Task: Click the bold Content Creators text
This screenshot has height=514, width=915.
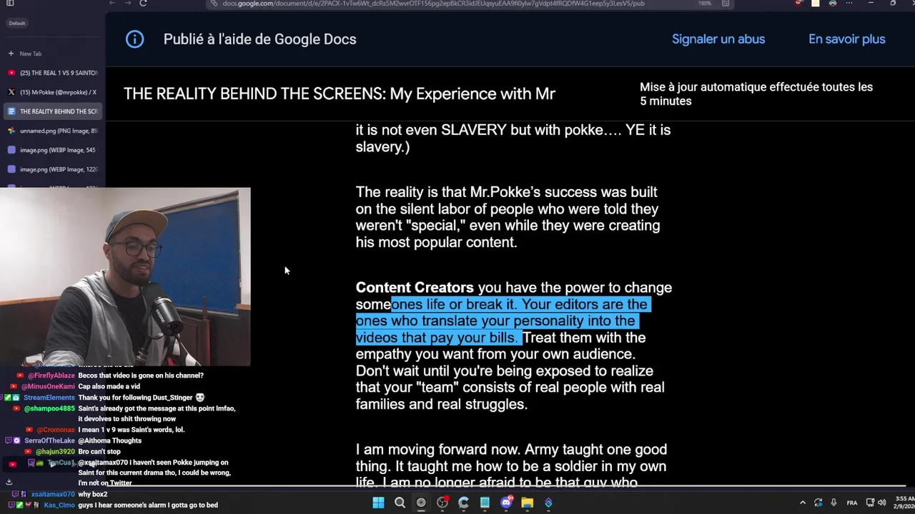Action: (x=415, y=288)
